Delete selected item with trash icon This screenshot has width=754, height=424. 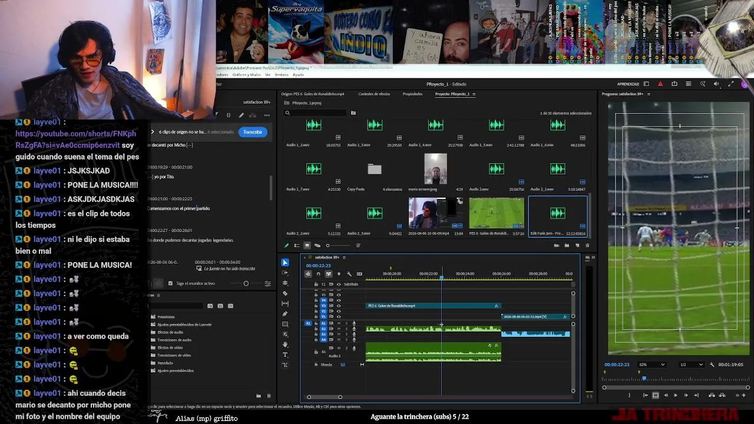point(587,246)
